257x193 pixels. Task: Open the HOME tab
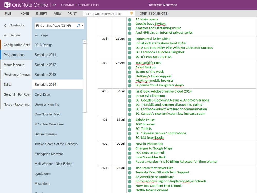(25, 14)
